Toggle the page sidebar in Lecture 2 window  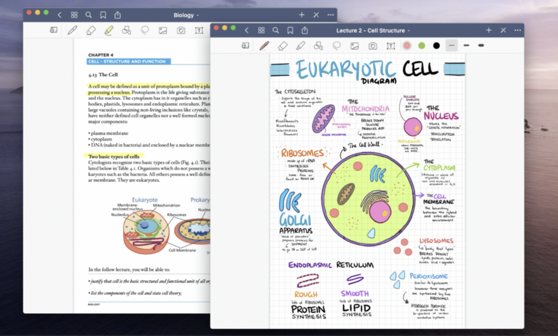click(x=245, y=45)
